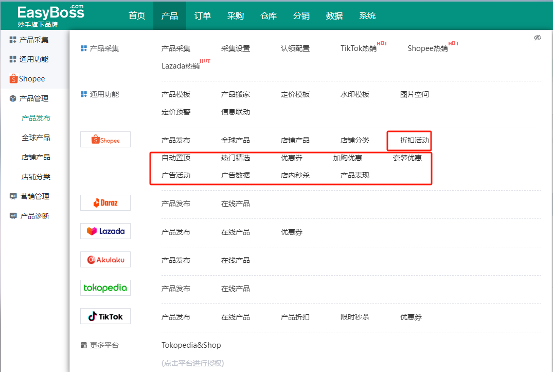Open Shopee 产品表现 link
This screenshot has width=553, height=372.
coord(355,175)
